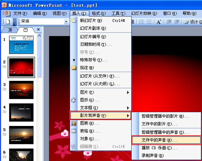Expand the 图片 (Picture) submenu
202x161 pixels.
128,92
